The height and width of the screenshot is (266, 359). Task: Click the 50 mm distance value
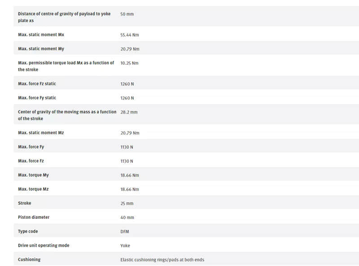pos(127,14)
